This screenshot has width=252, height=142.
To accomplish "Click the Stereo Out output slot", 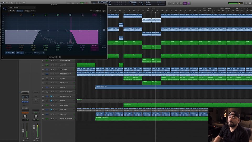I will point(25,108).
